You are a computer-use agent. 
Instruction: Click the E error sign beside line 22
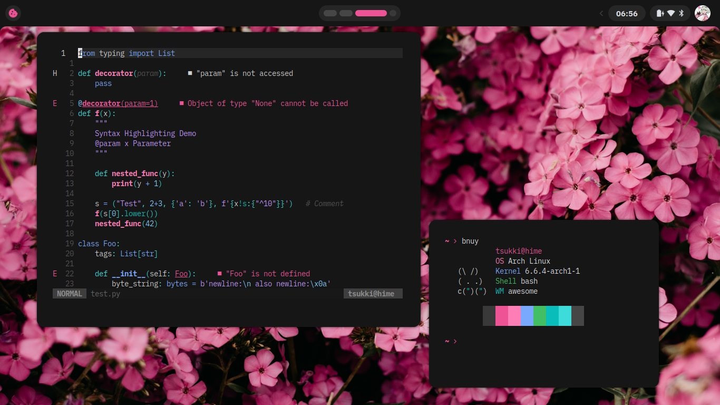55,274
